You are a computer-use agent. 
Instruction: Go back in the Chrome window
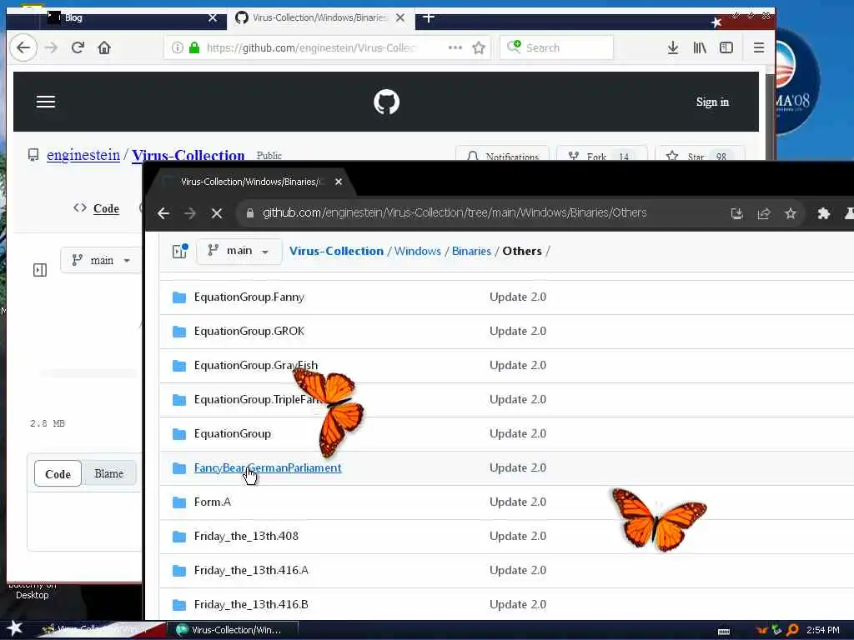click(x=163, y=213)
